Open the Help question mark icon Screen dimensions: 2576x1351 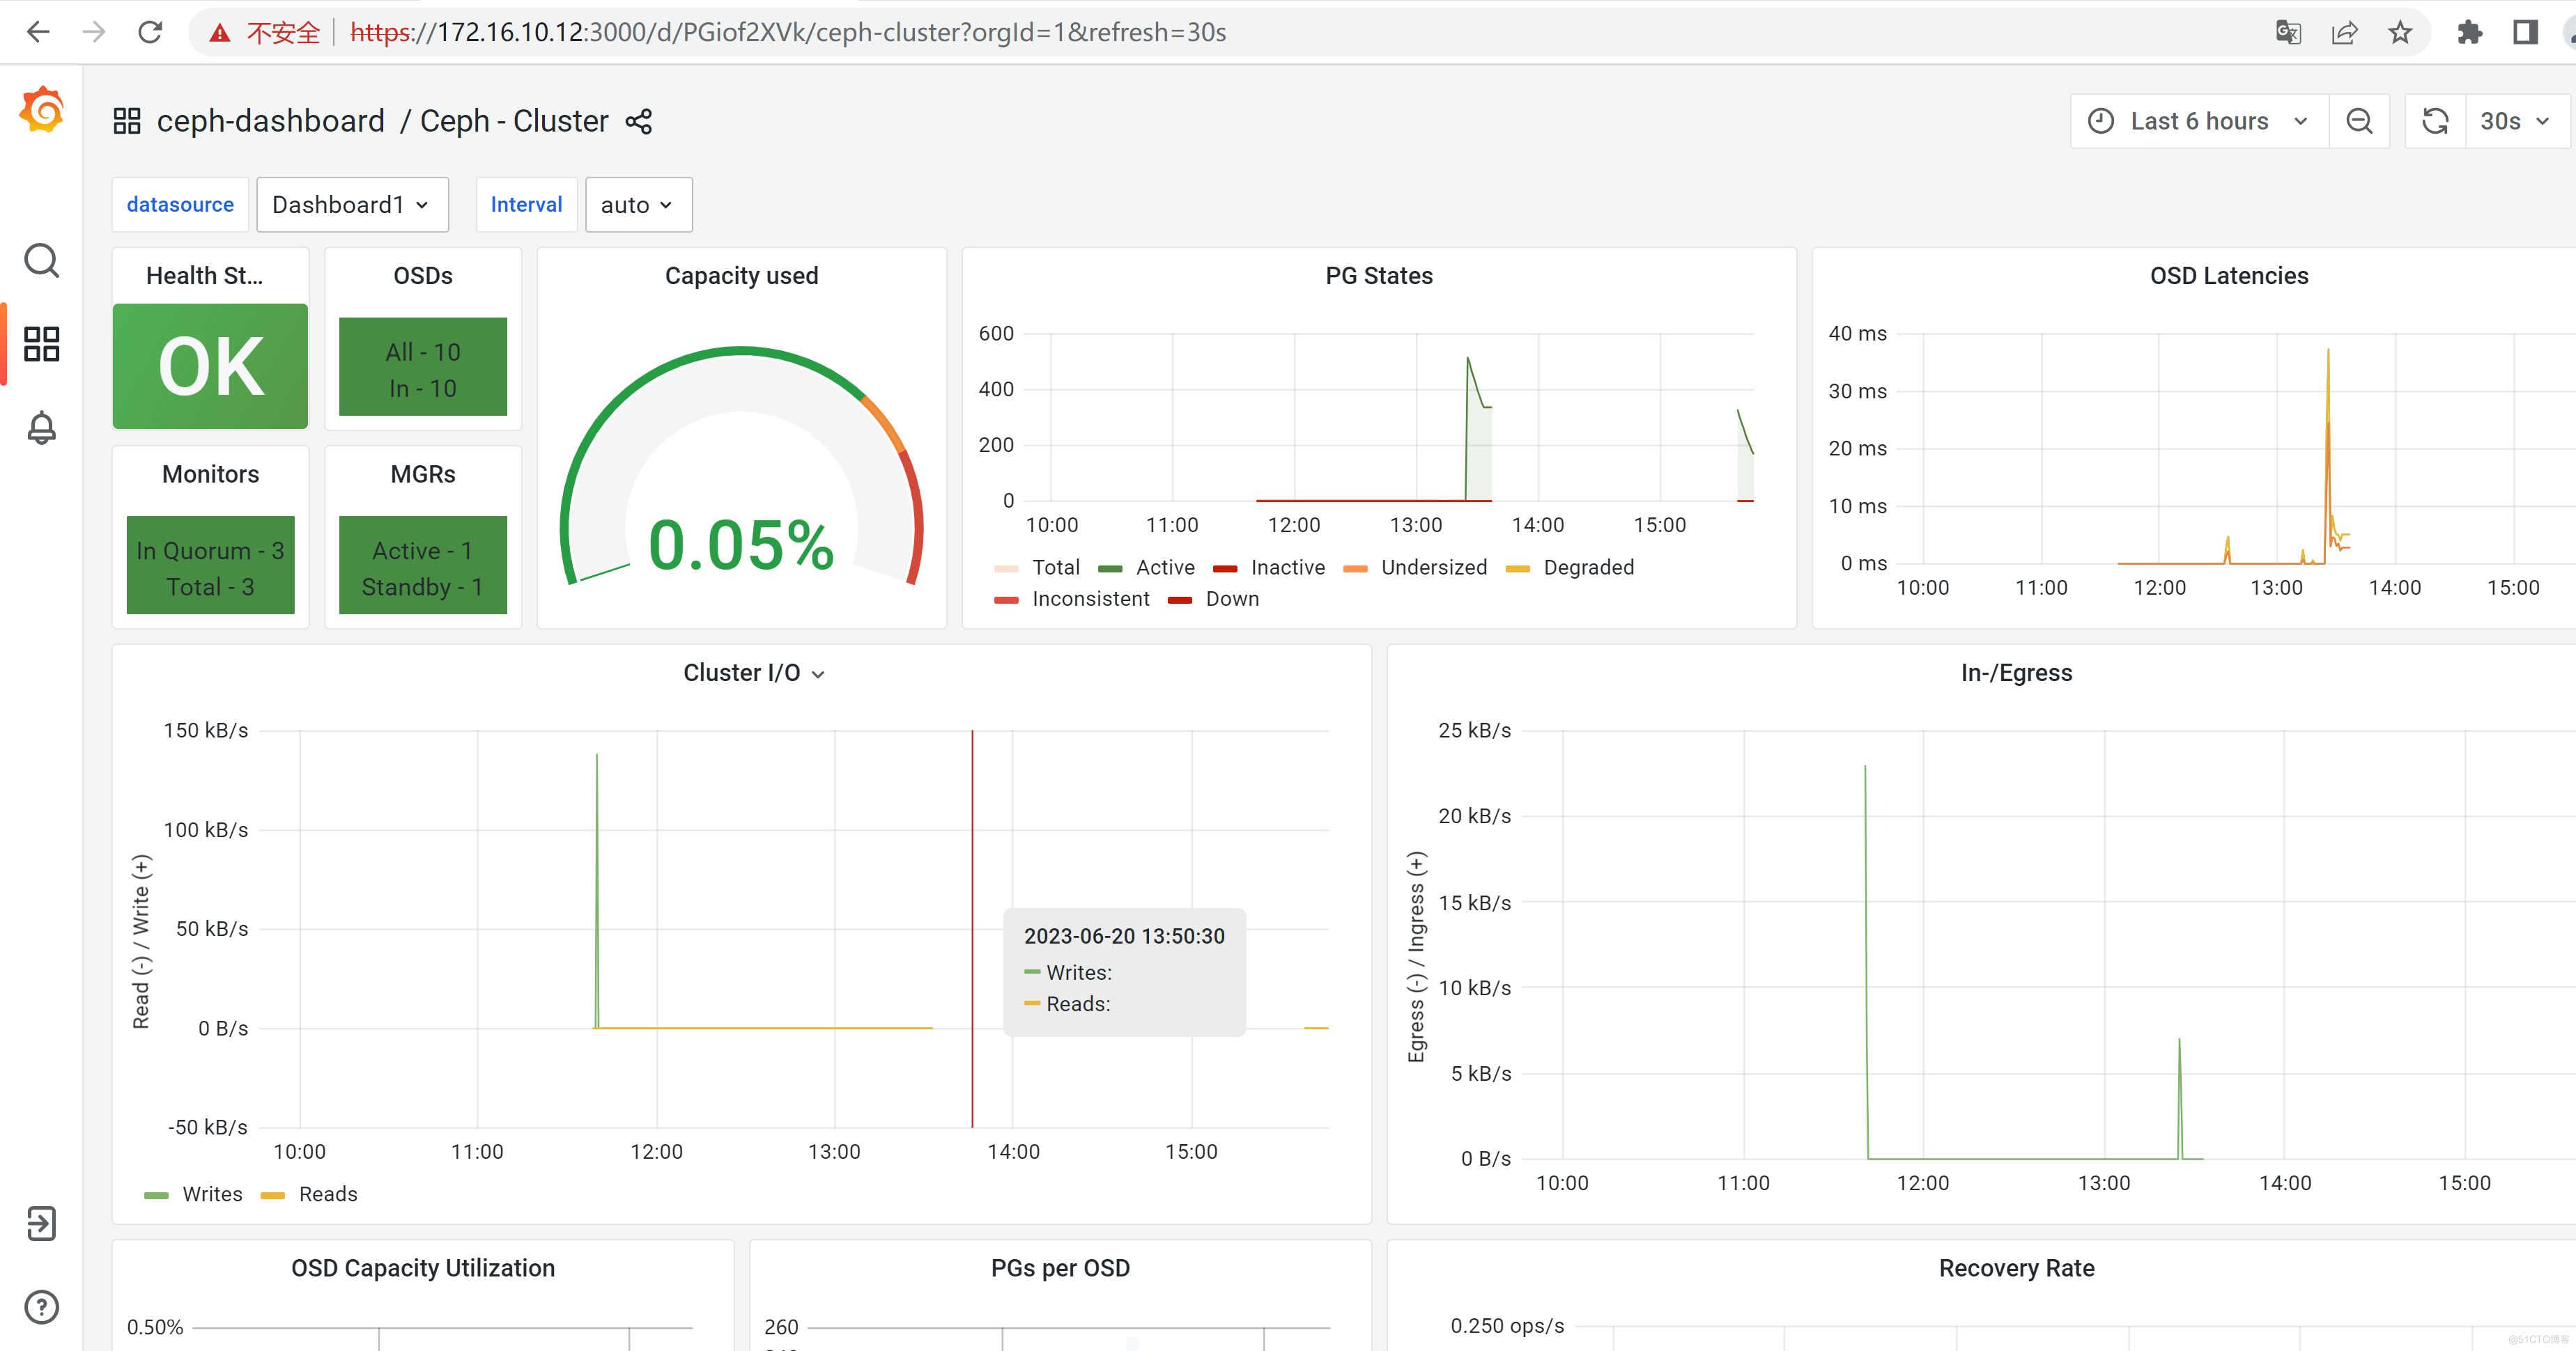(x=41, y=1306)
